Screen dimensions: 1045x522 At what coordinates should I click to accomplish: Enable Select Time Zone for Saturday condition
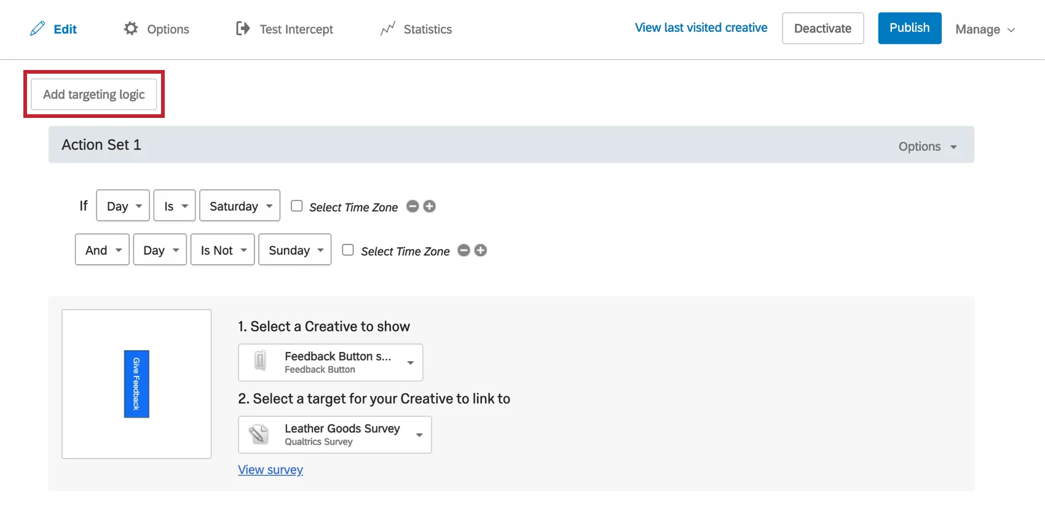pos(297,206)
